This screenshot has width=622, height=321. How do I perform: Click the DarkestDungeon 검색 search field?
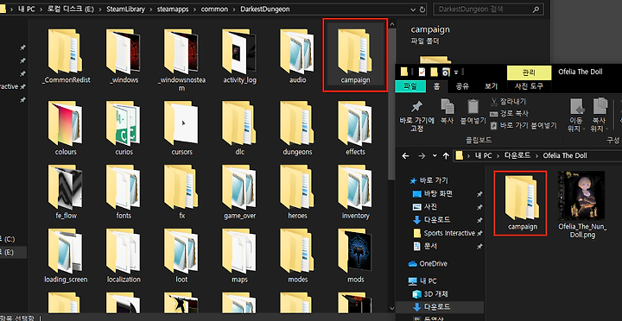[488, 9]
